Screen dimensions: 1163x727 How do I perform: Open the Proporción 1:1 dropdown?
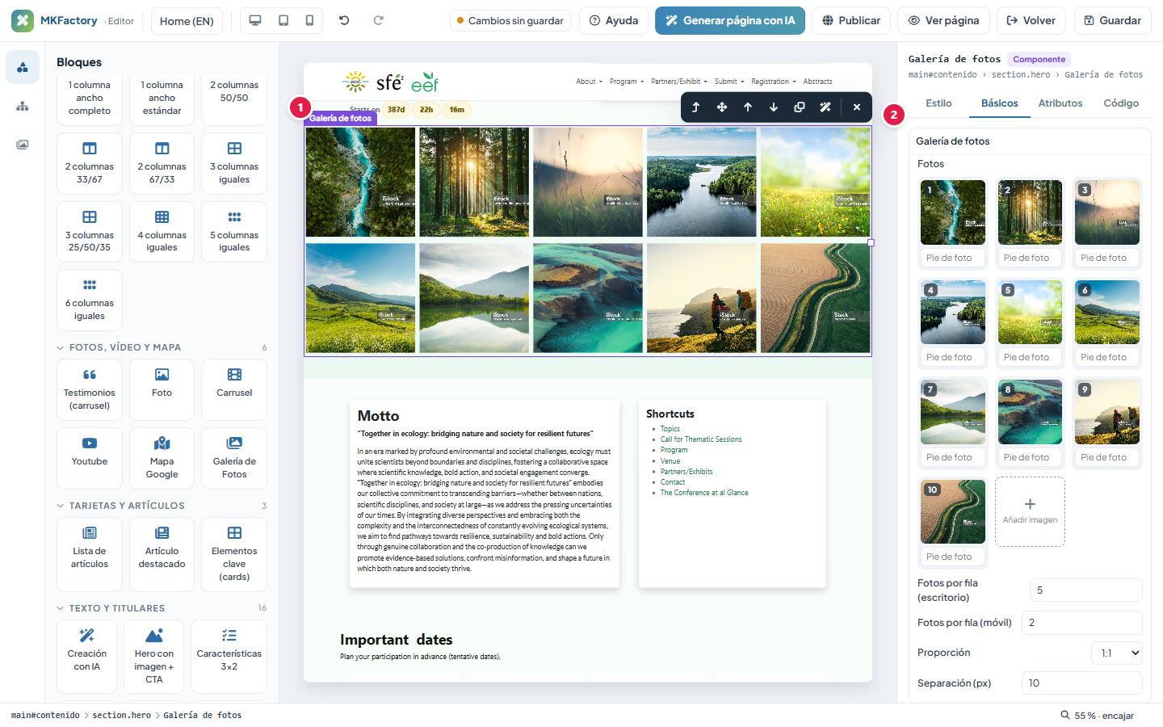tap(1117, 653)
